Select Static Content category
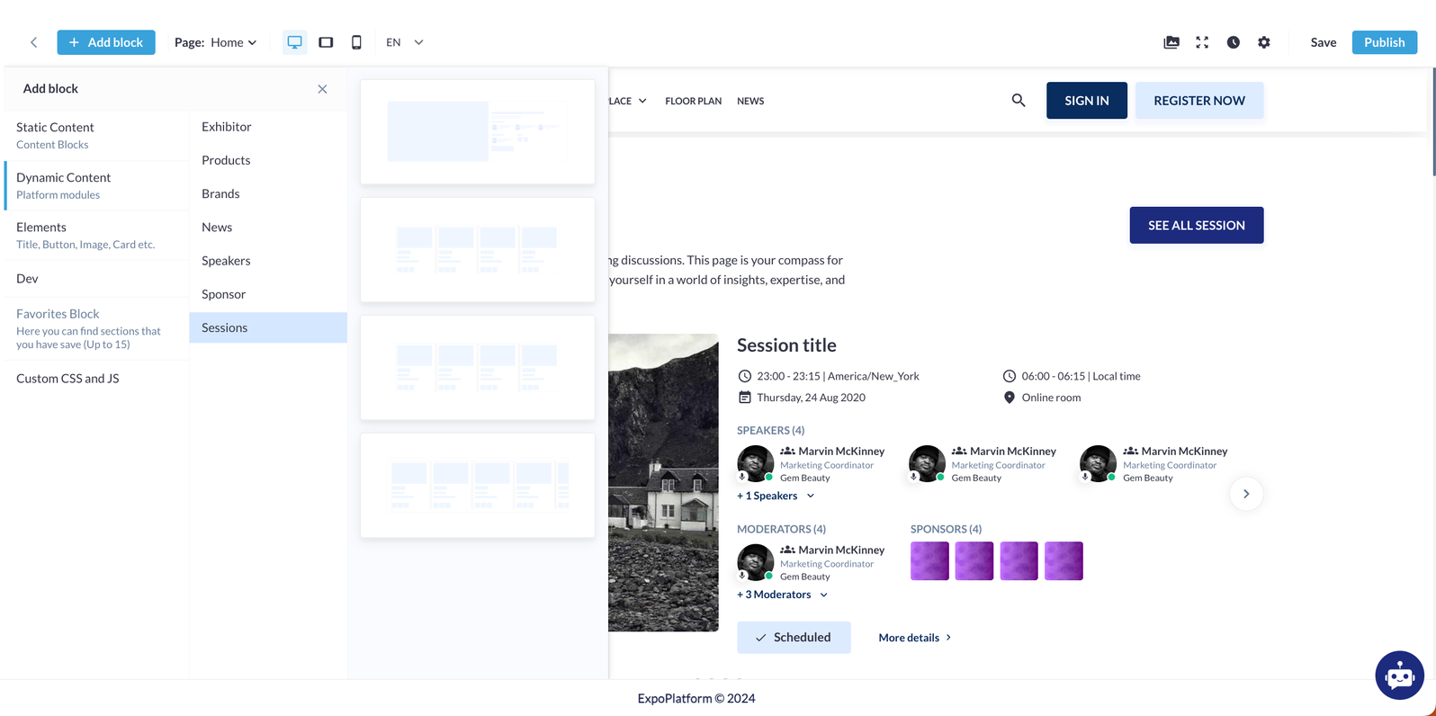The image size is (1436, 716). tap(96, 135)
